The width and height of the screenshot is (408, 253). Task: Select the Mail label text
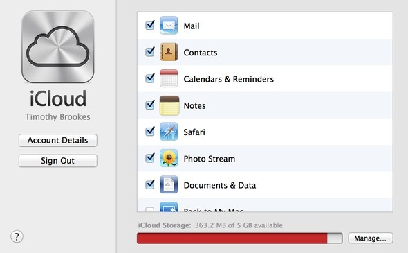[x=192, y=26]
